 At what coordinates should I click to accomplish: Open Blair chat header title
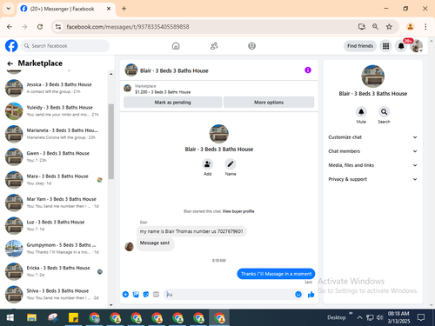point(174,70)
